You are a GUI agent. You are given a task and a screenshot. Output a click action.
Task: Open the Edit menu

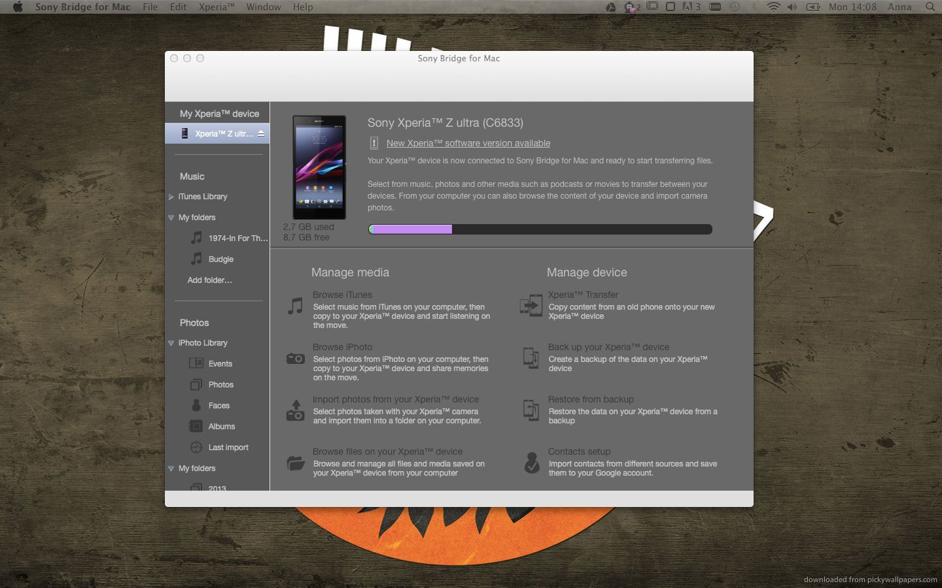(x=179, y=7)
